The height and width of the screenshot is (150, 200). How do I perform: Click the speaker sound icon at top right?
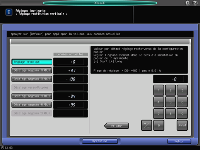tap(187, 3)
